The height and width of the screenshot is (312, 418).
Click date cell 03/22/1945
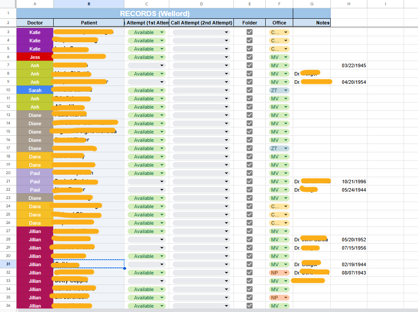tap(349, 65)
